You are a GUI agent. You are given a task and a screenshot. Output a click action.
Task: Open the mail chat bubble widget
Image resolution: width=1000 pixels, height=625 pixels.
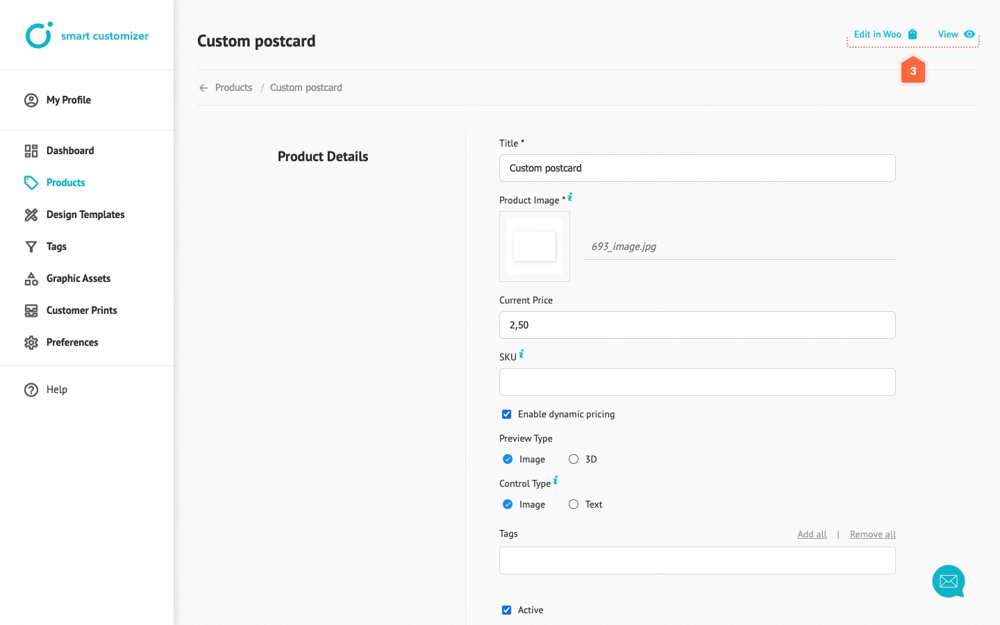(x=949, y=581)
